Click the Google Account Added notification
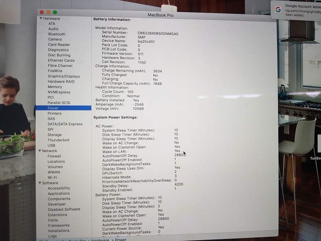The width and height of the screenshot is (321, 241). tap(296, 10)
